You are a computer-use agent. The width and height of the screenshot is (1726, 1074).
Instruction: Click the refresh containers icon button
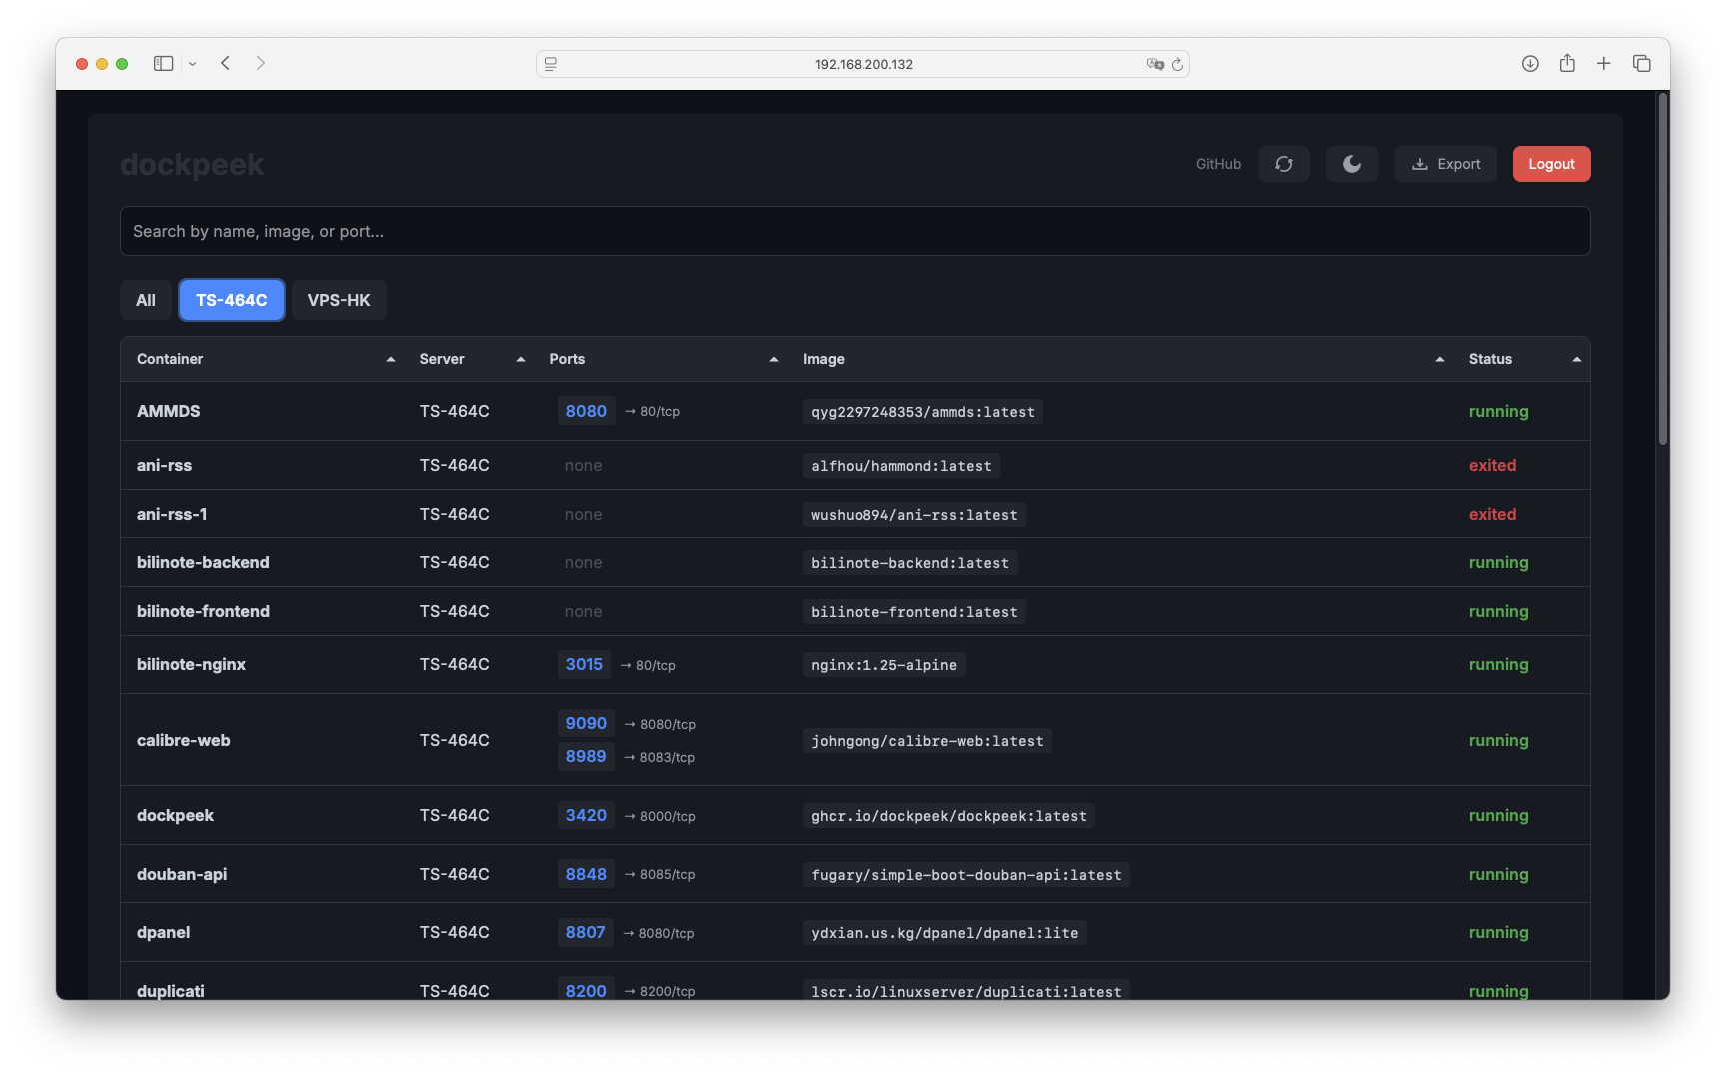(x=1283, y=164)
